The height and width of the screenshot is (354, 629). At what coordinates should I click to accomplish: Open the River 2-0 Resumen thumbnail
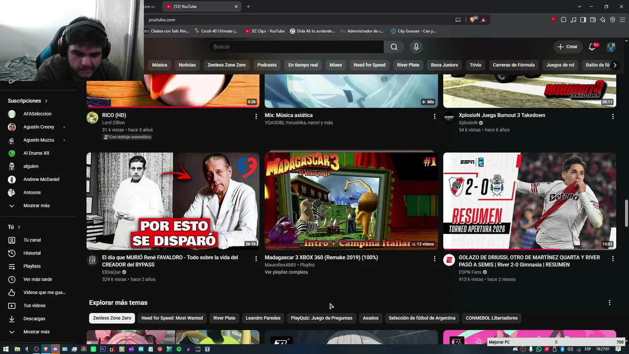(530, 201)
